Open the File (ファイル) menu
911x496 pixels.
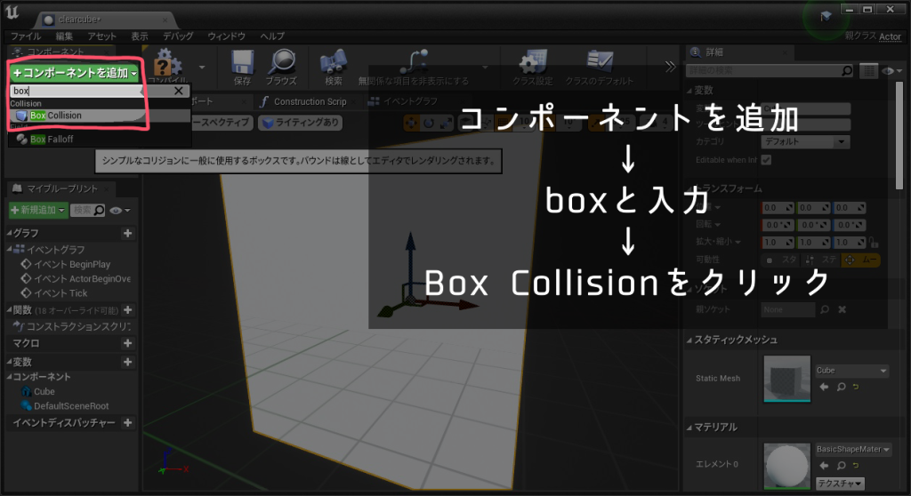click(x=28, y=36)
